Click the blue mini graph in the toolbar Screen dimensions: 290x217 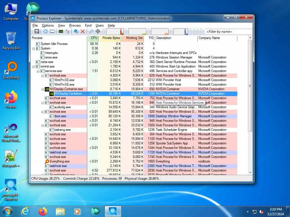point(181,32)
